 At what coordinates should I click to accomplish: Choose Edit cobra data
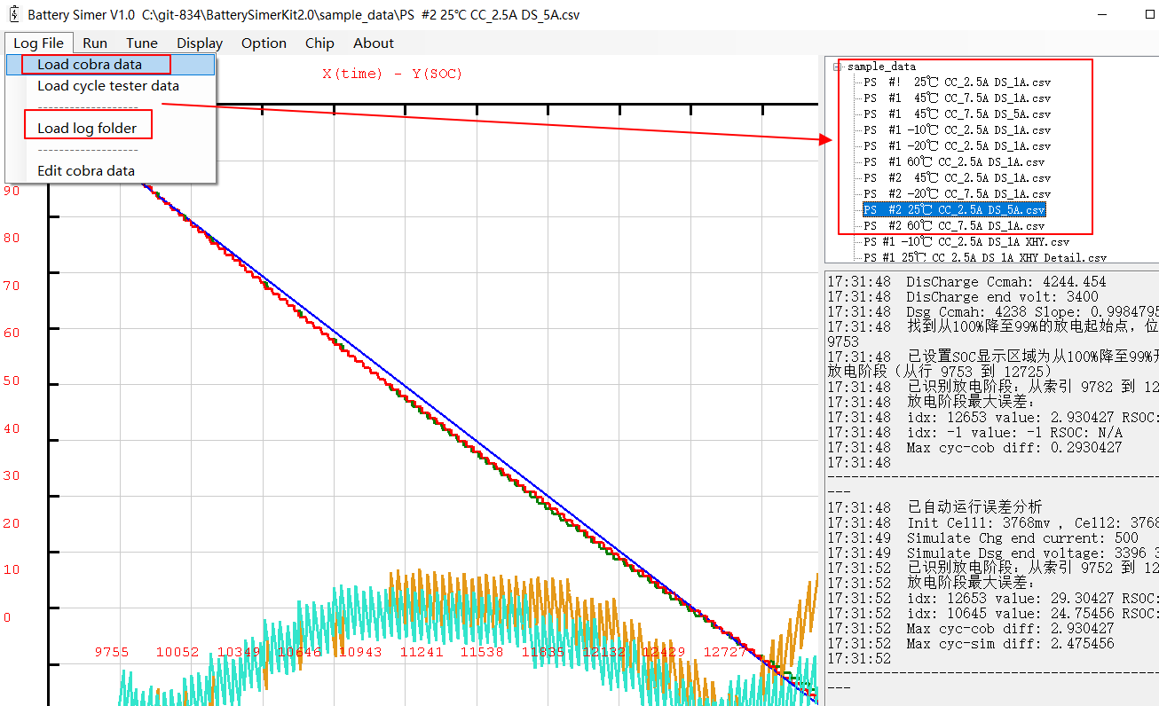(x=111, y=171)
